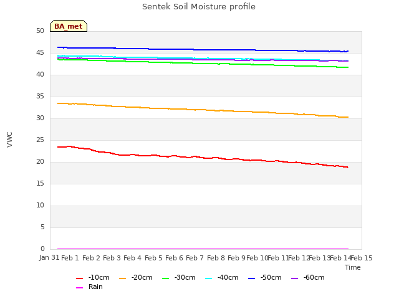Click the 30 y-axis tick label
This screenshot has width=399, height=299.
(x=40, y=118)
